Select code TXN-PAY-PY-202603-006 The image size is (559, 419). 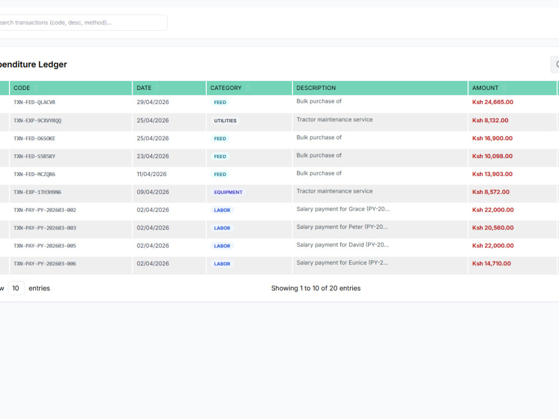point(45,264)
